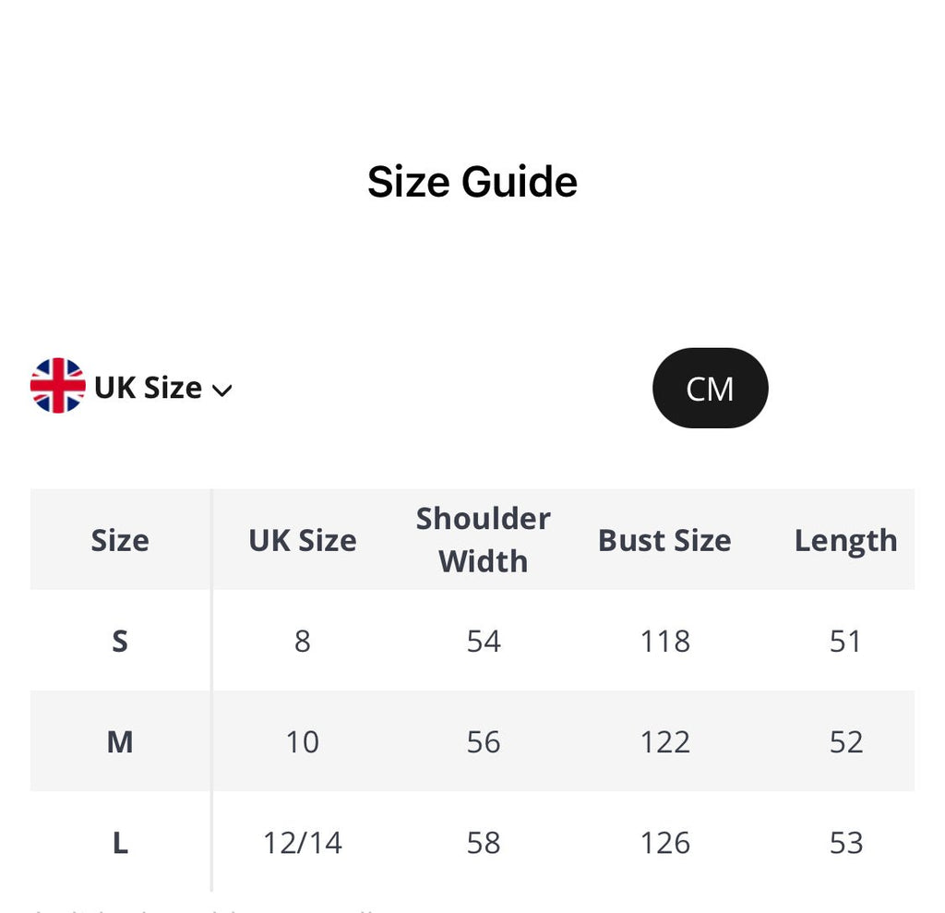945x913 pixels.
Task: Click bust size value 118
Action: [x=664, y=641]
